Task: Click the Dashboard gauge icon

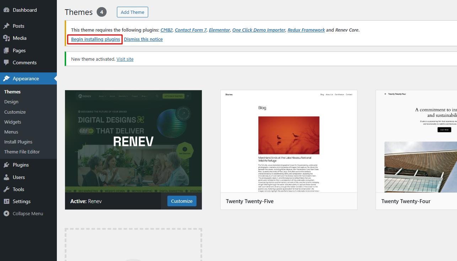Action: pyautogui.click(x=6, y=10)
